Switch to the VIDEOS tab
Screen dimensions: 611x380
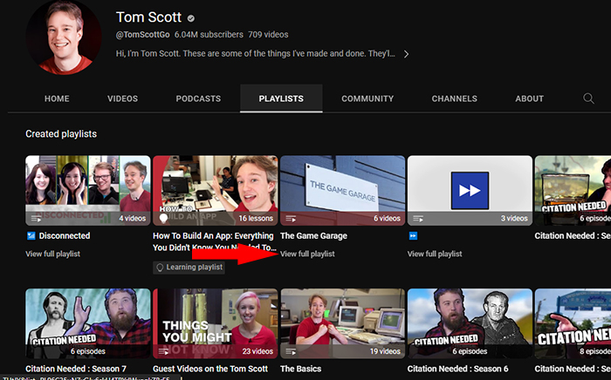[122, 98]
